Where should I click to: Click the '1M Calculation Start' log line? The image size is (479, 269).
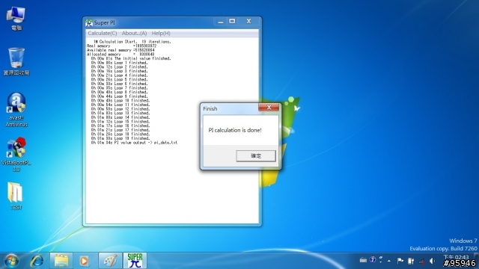tap(132, 42)
